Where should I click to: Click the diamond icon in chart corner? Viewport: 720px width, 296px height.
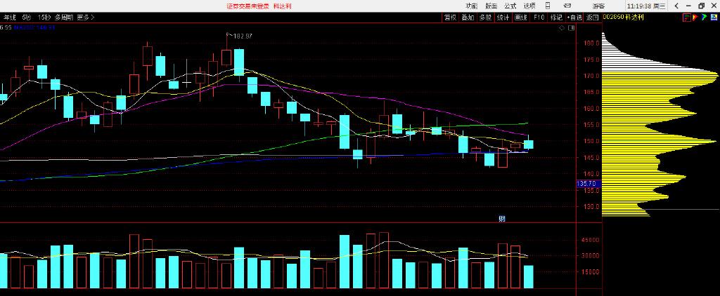click(562, 28)
